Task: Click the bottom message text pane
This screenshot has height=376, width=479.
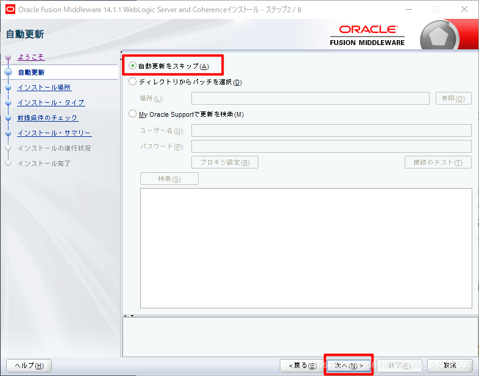Action: pyautogui.click(x=300, y=337)
